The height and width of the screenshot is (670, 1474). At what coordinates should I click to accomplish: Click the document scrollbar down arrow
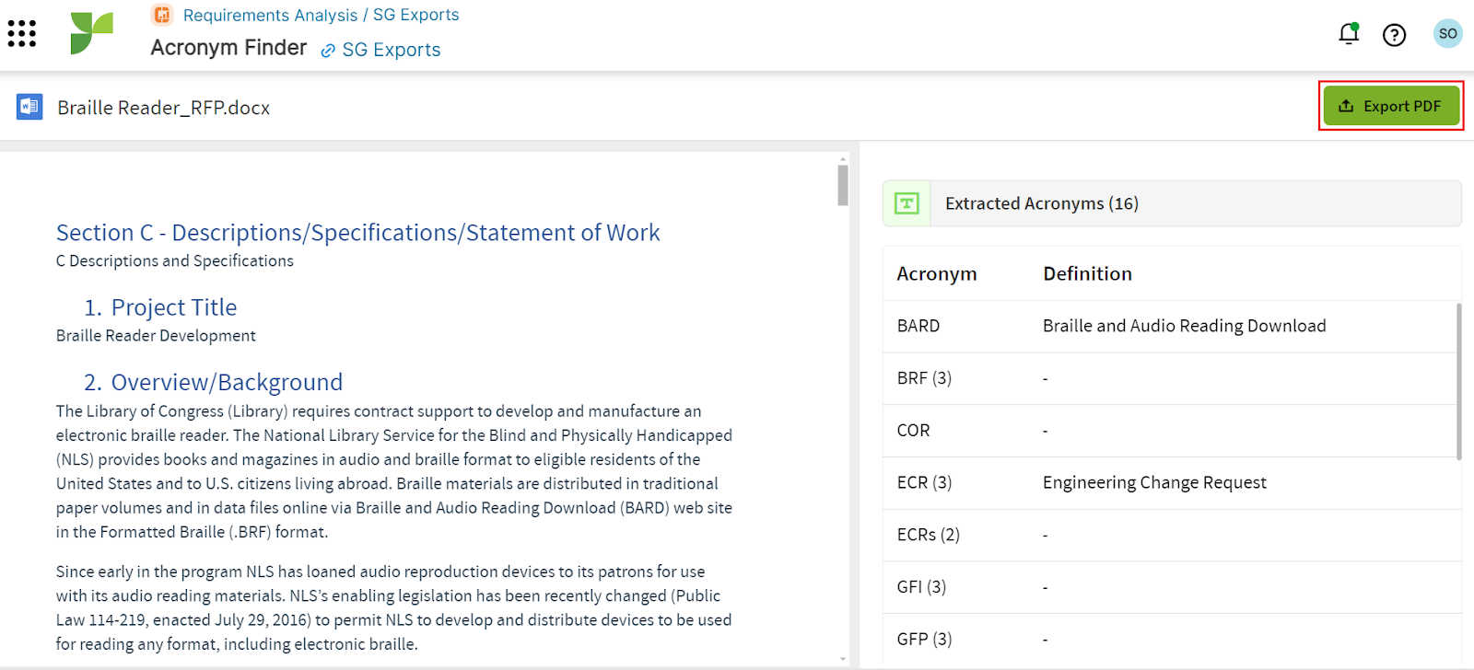point(843,659)
